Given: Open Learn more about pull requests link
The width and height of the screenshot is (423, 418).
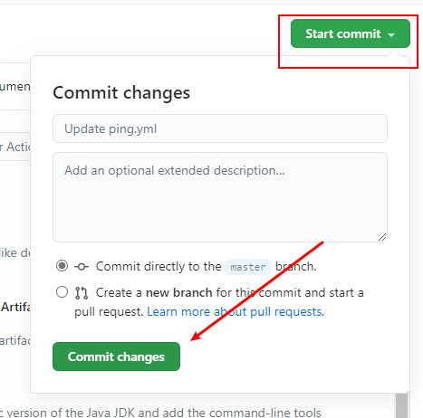Looking at the screenshot, I should pos(236,311).
